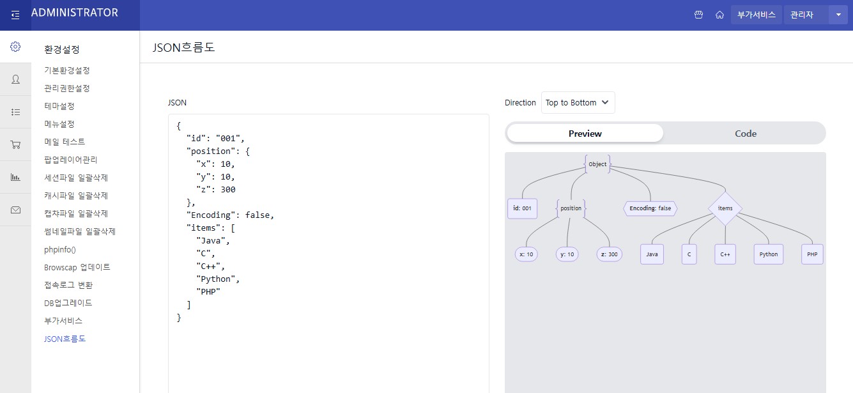853x393 pixels.
Task: Open member management user icon
Action: pyautogui.click(x=15, y=79)
